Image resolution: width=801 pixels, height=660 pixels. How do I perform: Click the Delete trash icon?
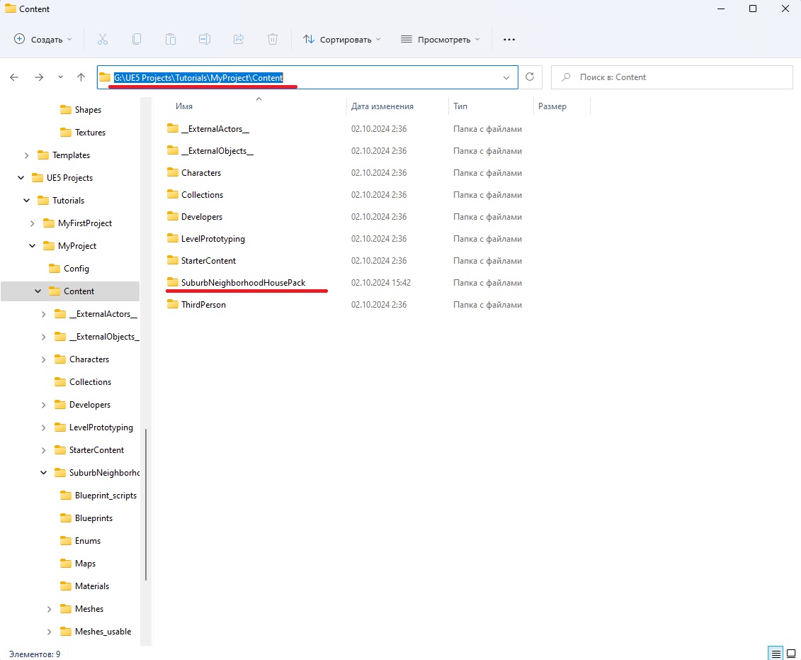[x=273, y=40]
